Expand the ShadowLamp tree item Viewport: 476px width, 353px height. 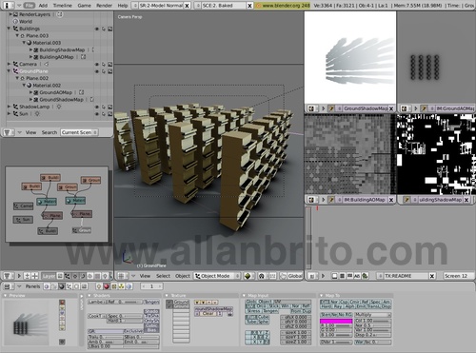tap(9, 107)
